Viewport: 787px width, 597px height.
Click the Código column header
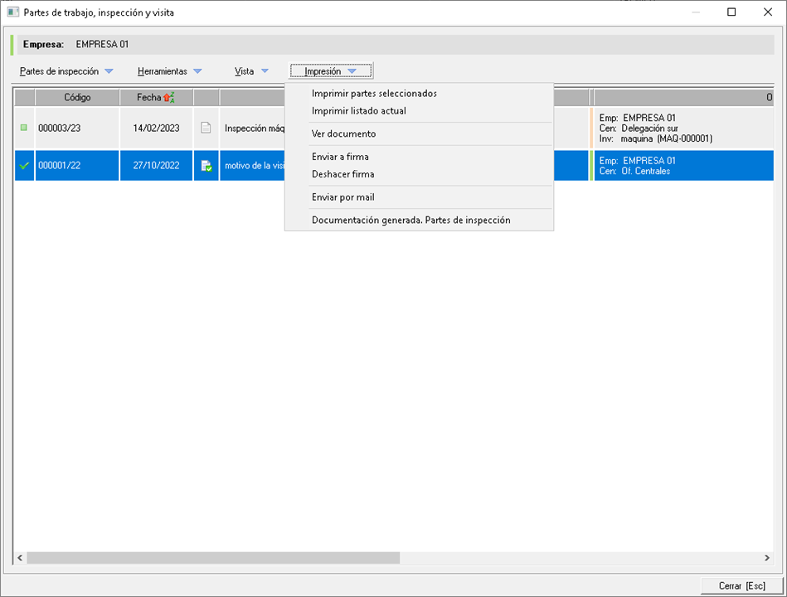click(77, 98)
